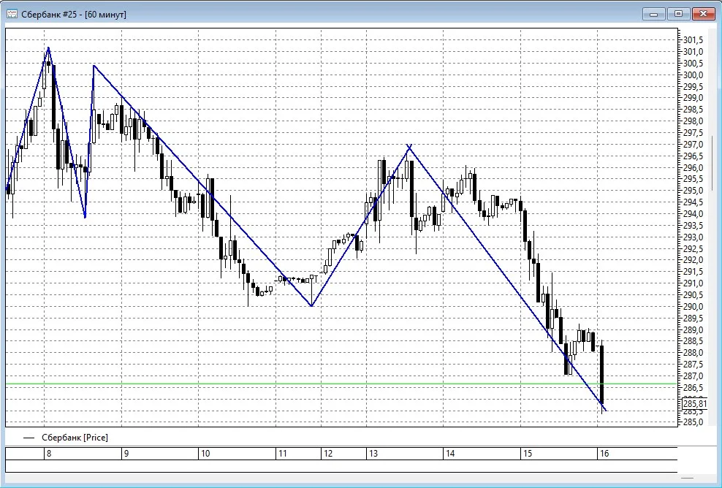The image size is (722, 488).
Task: Click the window title 'Сбербанк #25 - [60 минут]'
Action: pos(74,15)
